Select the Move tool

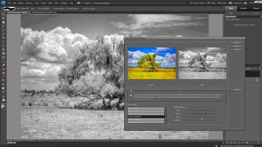pyautogui.click(x=3, y=15)
